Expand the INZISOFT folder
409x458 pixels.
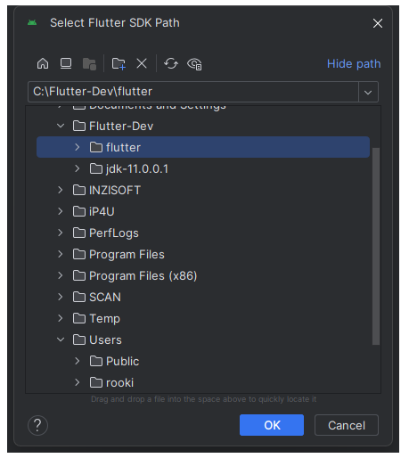(x=61, y=190)
